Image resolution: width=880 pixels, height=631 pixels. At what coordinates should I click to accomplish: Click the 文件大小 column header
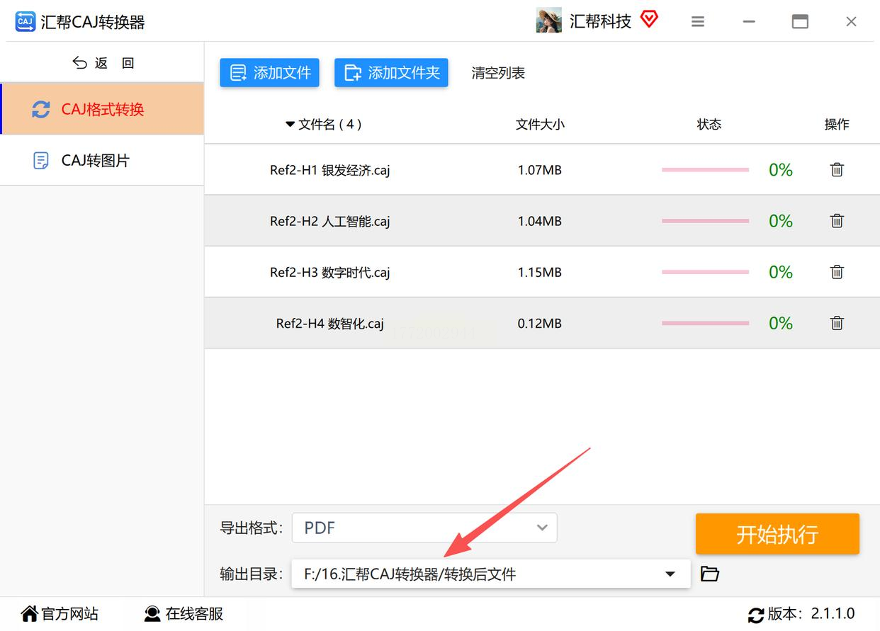(x=540, y=125)
